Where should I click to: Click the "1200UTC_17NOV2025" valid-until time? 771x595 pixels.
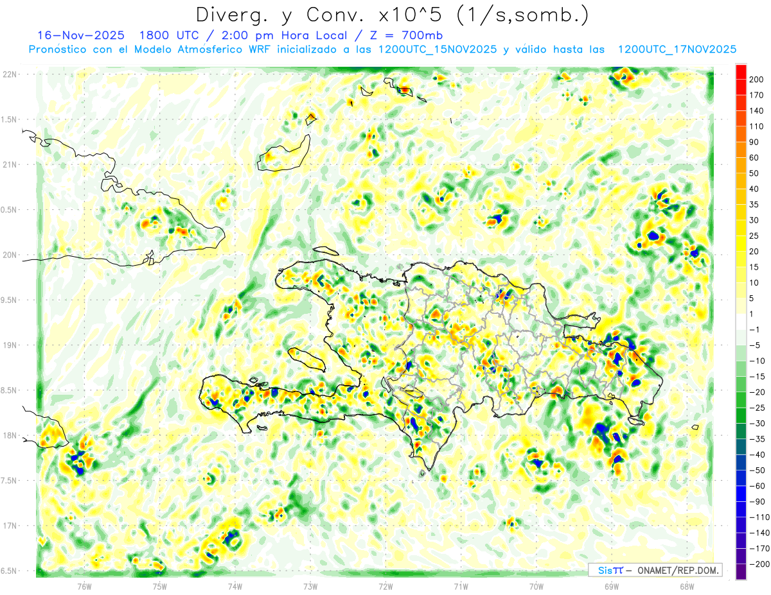coord(677,49)
